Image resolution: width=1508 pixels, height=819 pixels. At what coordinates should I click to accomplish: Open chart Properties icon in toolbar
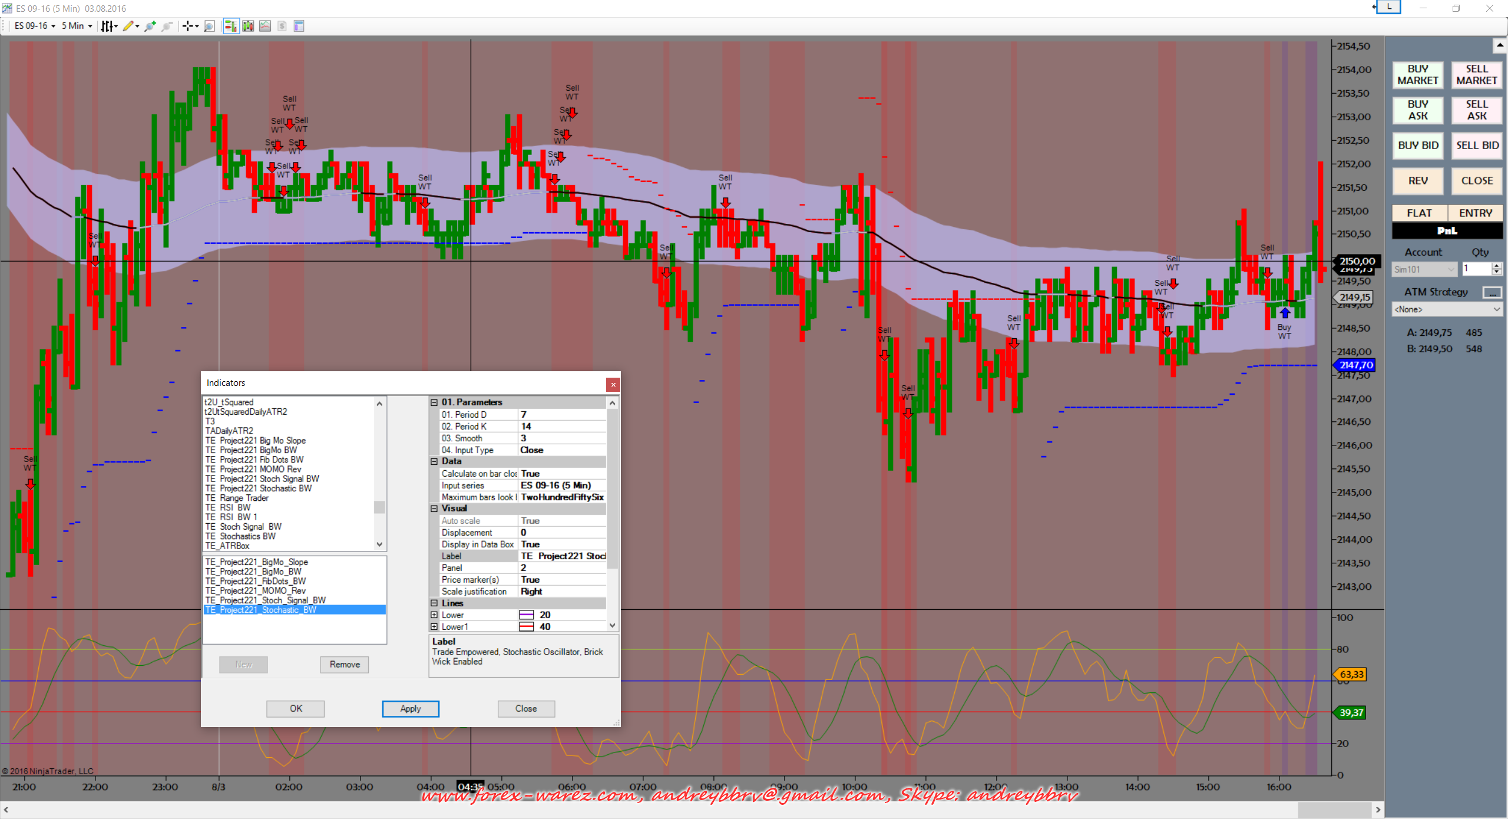click(x=299, y=26)
